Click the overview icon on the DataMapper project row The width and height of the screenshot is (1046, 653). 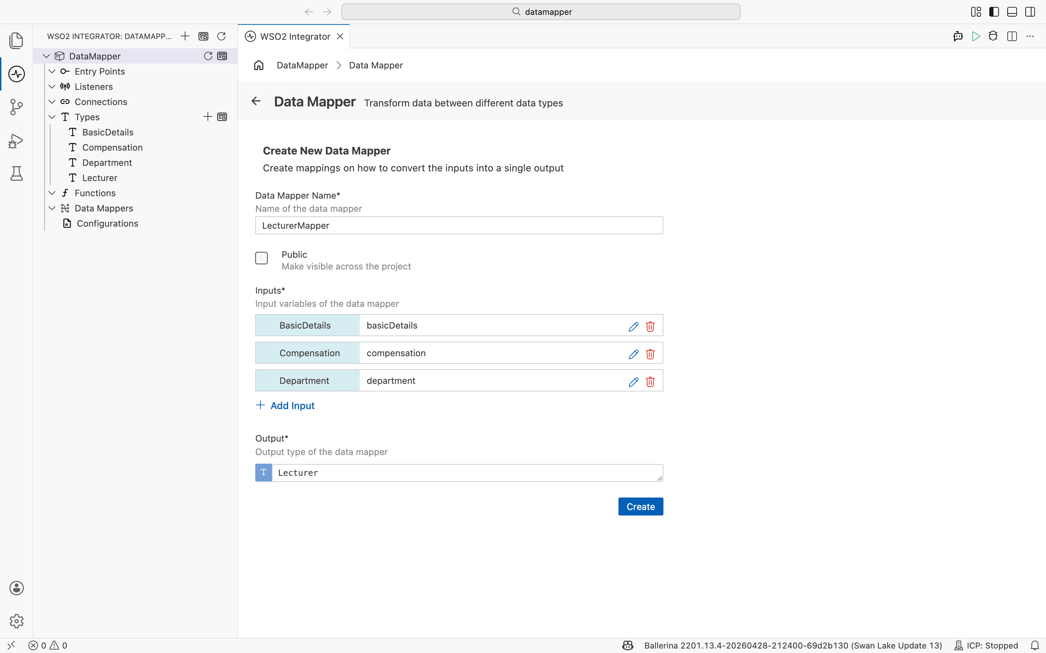pos(222,56)
